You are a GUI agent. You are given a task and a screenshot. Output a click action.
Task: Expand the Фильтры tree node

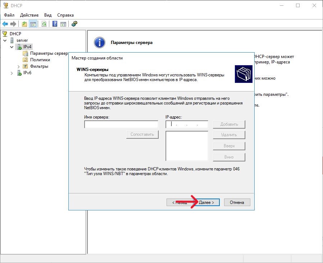[19, 66]
